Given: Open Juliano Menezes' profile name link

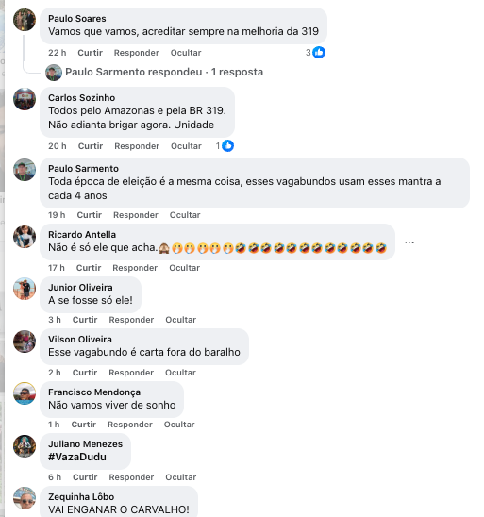Looking at the screenshot, I should coord(86,444).
